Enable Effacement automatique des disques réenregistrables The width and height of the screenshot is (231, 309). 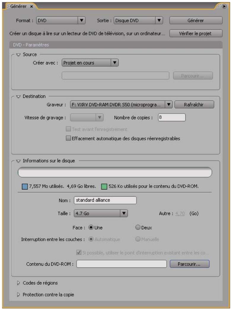pos(68,138)
